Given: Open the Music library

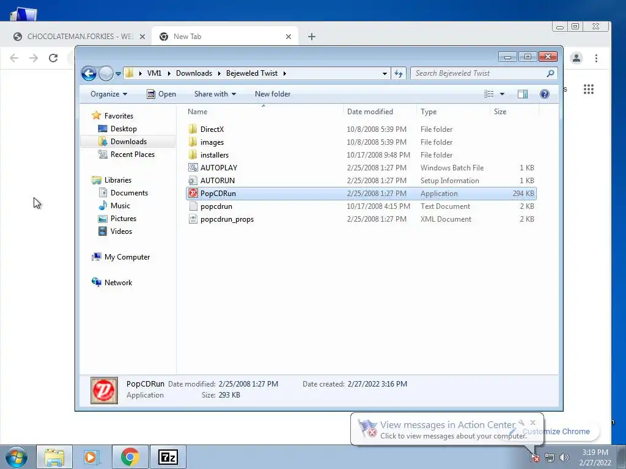Looking at the screenshot, I should 120,206.
